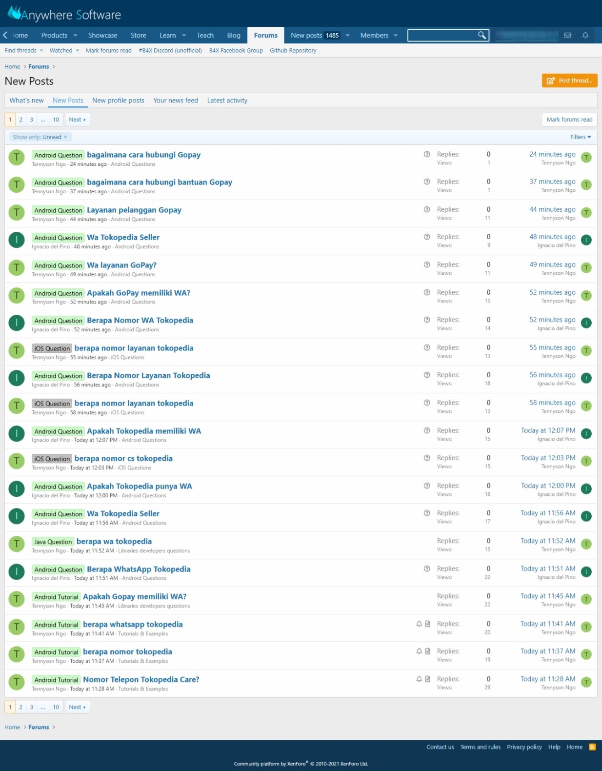This screenshot has width=602, height=771.
Task: Click the New Posts tab
Action: tap(68, 101)
